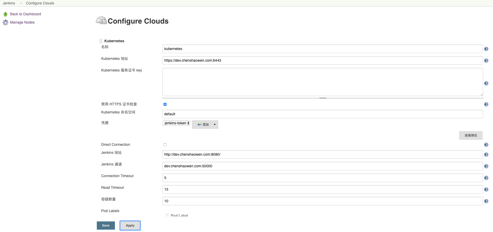Click the Connection Timeout field
The image size is (493, 232).
point(323,178)
